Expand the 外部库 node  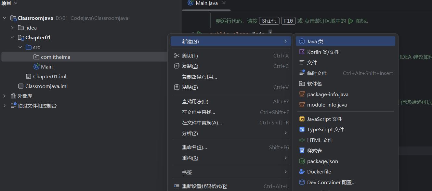coord(5,96)
